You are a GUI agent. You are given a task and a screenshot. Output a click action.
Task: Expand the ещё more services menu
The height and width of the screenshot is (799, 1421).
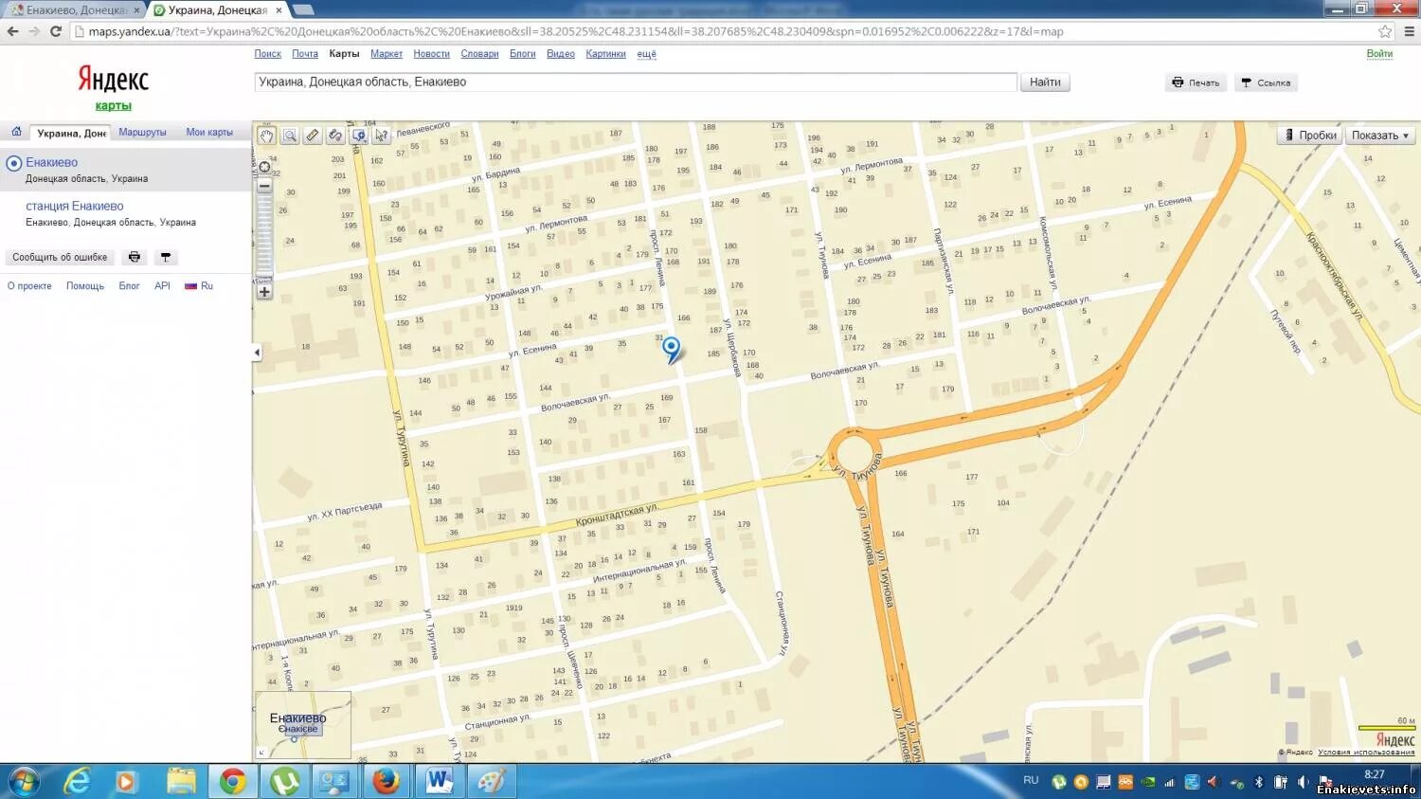point(646,54)
